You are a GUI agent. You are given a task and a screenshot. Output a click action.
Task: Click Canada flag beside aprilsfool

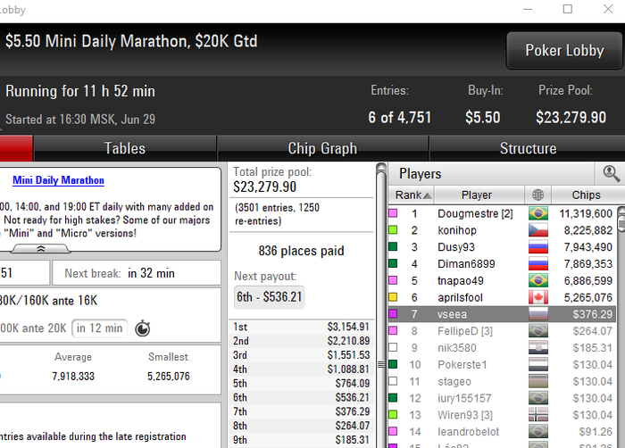538,297
